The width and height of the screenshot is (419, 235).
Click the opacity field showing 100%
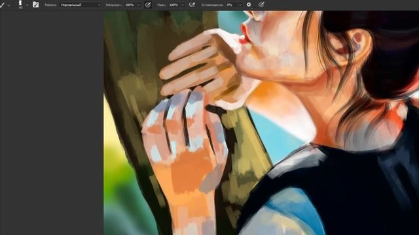click(130, 5)
